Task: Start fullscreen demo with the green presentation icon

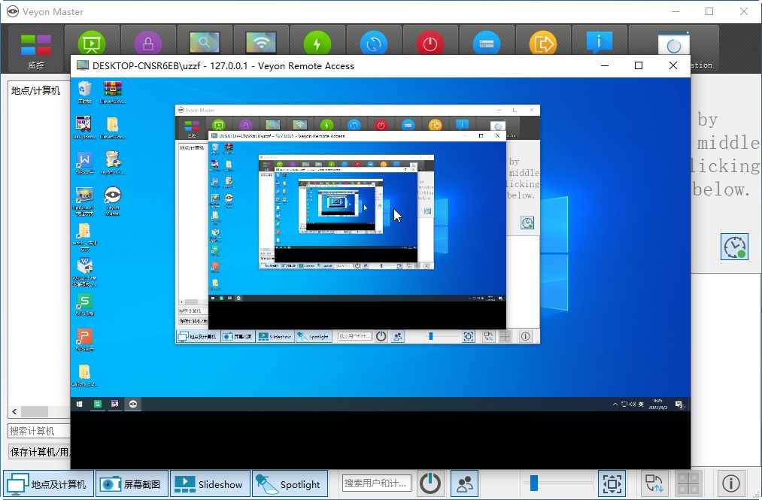Action: (x=92, y=44)
